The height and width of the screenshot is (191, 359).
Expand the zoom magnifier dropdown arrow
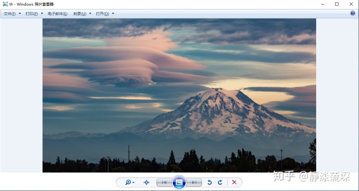click(x=134, y=183)
